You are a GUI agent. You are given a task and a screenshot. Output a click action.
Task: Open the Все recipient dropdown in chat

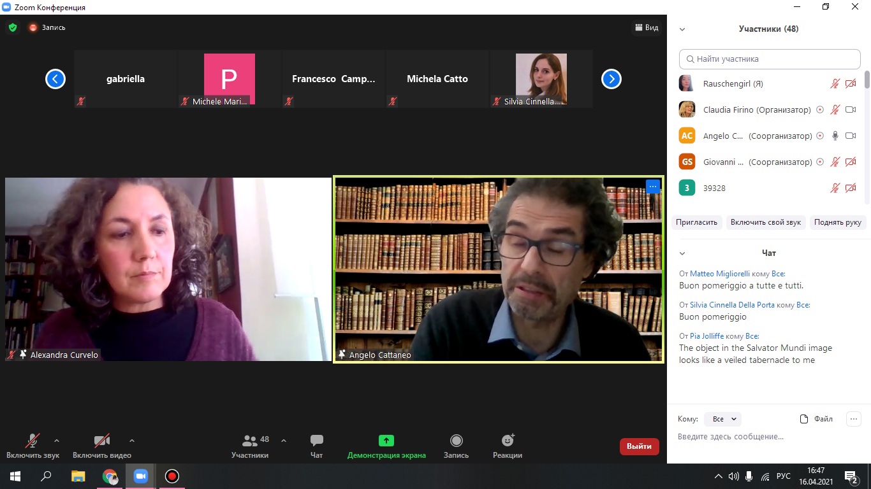click(x=724, y=419)
